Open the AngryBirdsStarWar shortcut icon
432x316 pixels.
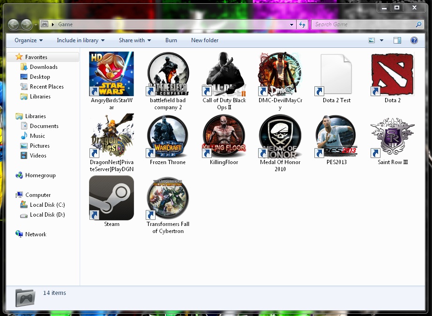tap(112, 74)
